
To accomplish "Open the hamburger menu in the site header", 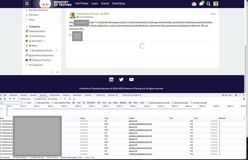I will (x=27, y=3).
